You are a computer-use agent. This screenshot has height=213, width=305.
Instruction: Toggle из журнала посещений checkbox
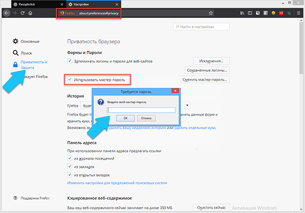click(69, 158)
